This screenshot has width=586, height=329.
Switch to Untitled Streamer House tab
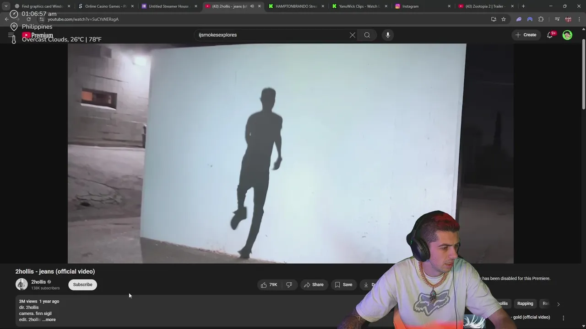pos(168,6)
